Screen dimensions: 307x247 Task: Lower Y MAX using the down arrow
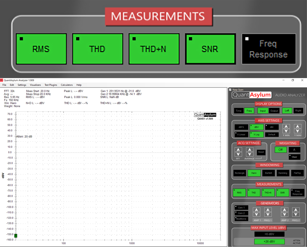click(x=298, y=131)
